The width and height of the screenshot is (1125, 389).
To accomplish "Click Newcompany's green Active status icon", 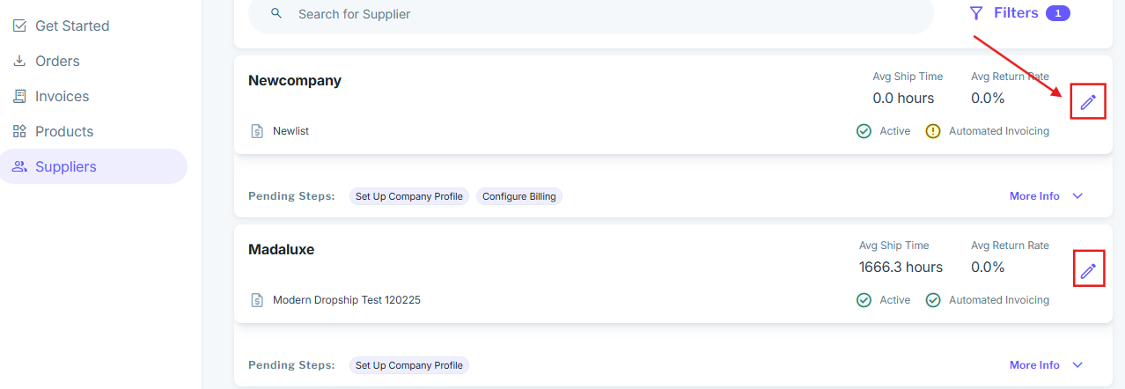I will (x=864, y=131).
